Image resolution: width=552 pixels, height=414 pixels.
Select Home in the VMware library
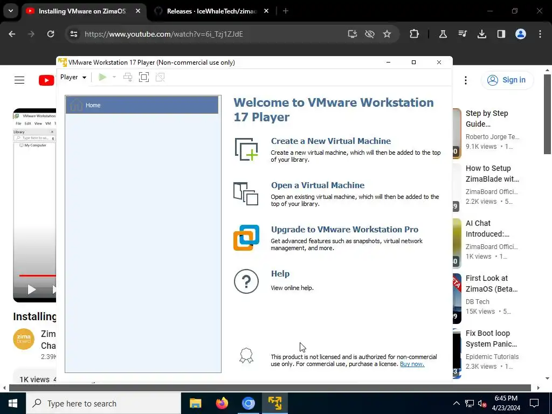pyautogui.click(x=142, y=105)
